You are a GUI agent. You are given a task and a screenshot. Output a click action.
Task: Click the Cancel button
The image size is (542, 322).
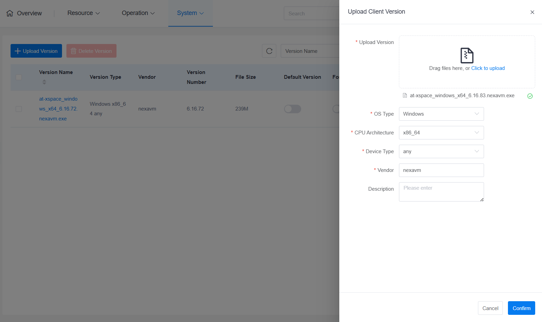tap(490, 308)
